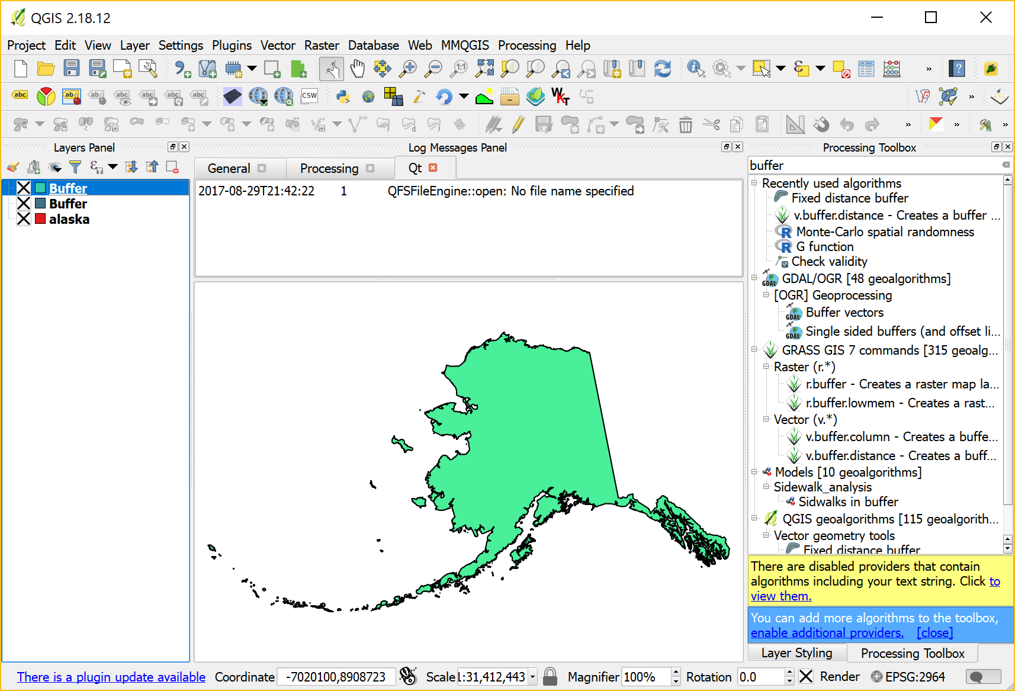Click the Zoom Full extent icon
This screenshot has height=691, width=1015.
(x=484, y=69)
